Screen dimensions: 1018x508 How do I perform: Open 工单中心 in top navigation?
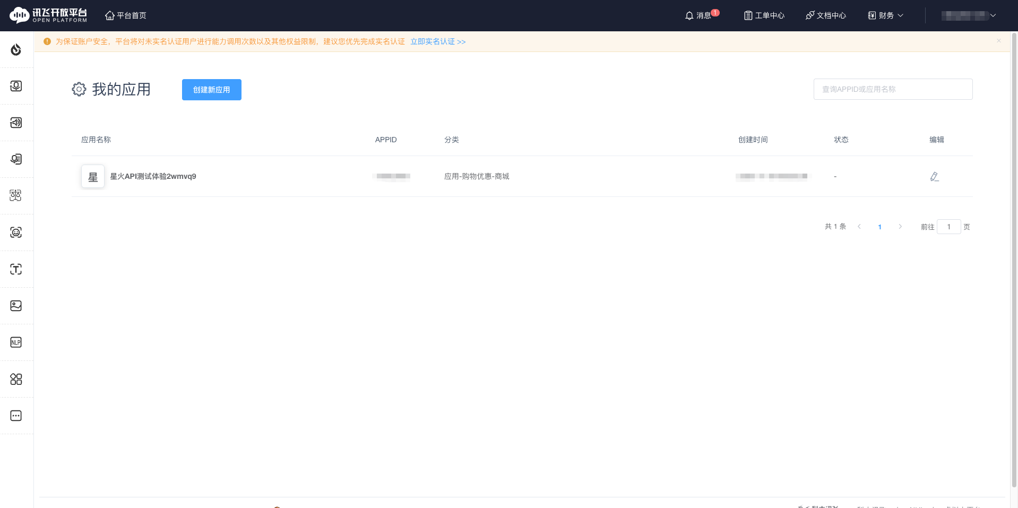pyautogui.click(x=764, y=15)
